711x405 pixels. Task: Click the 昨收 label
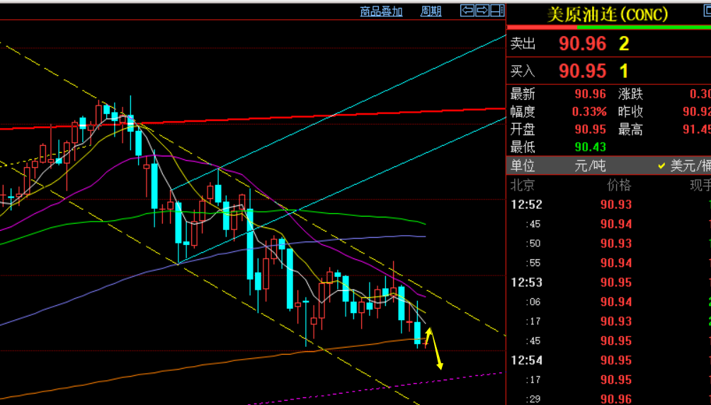pos(631,112)
